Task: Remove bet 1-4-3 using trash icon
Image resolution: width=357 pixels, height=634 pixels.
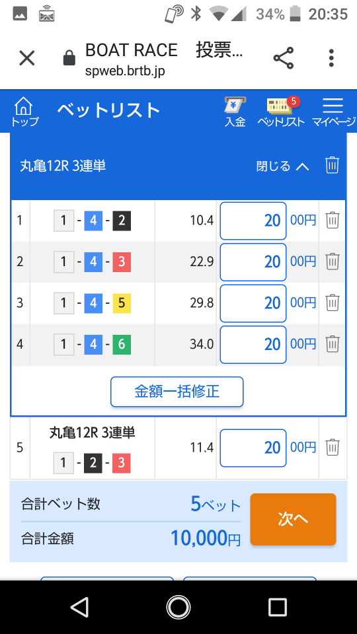Action: point(333,262)
